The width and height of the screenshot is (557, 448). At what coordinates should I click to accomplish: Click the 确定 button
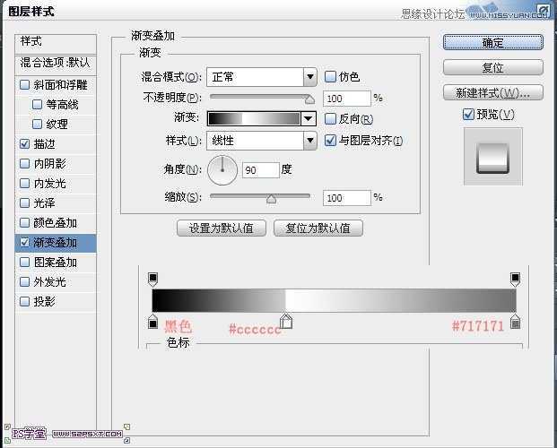(493, 43)
